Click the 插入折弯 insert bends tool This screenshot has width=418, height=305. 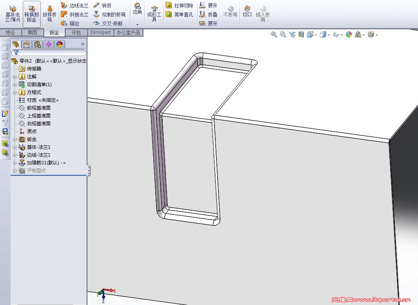point(263,14)
